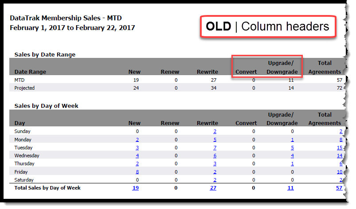Open total Upgrade/Downgrade link 11
Image resolution: width=356 pixels, height=209 pixels.
[x=291, y=188]
